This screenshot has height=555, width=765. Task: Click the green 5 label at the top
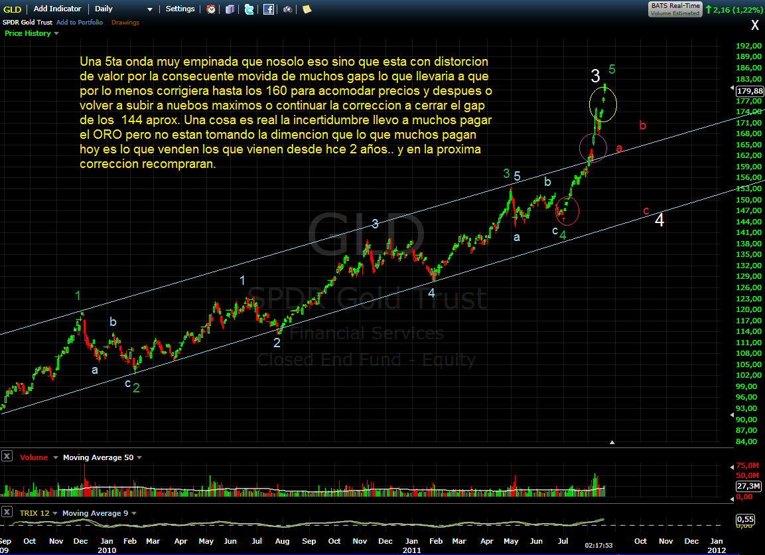coord(612,69)
